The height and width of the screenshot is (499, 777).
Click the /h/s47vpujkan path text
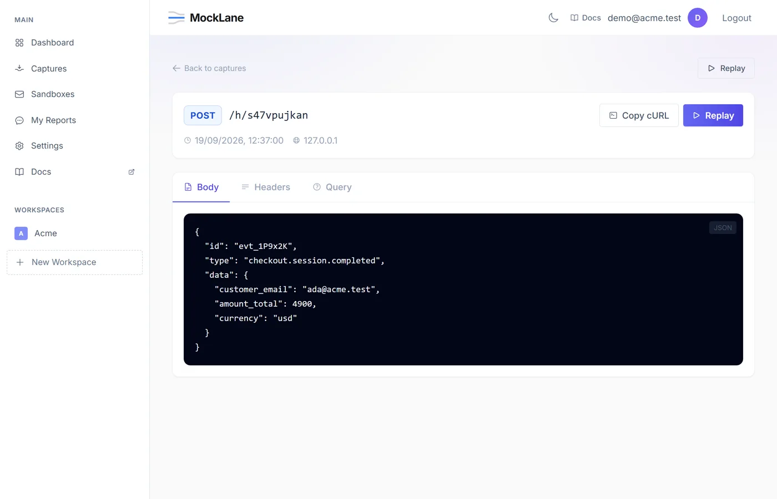tap(269, 115)
